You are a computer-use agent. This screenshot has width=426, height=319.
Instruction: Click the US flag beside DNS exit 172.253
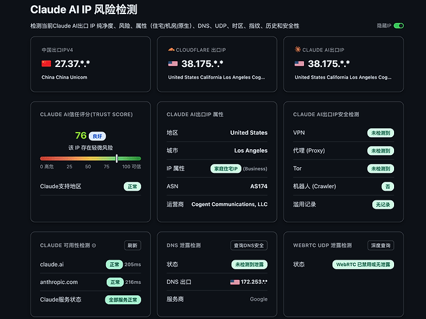235,282
